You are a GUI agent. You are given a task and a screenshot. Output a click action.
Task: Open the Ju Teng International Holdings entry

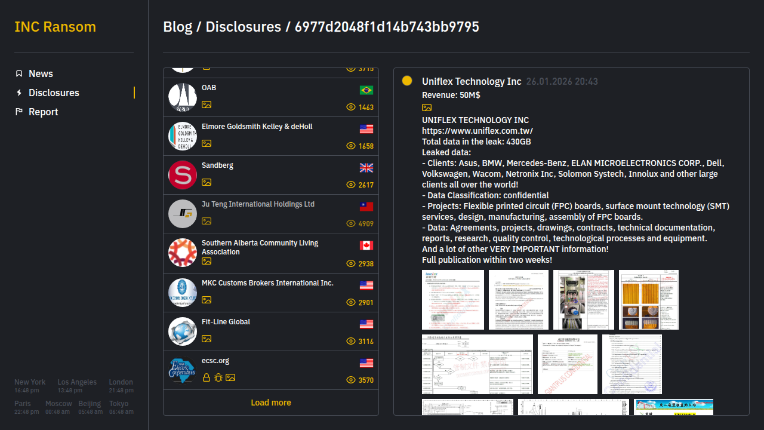coord(258,204)
